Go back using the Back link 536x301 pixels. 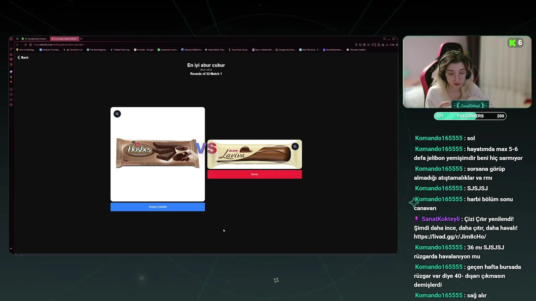click(23, 57)
